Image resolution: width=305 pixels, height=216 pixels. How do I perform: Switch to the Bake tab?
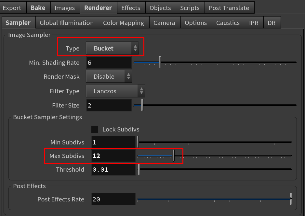[x=38, y=8]
